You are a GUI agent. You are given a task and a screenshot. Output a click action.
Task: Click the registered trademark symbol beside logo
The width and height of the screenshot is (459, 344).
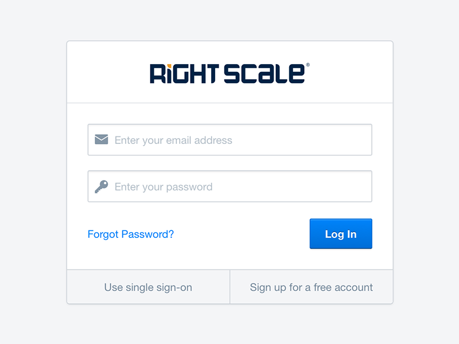[308, 65]
